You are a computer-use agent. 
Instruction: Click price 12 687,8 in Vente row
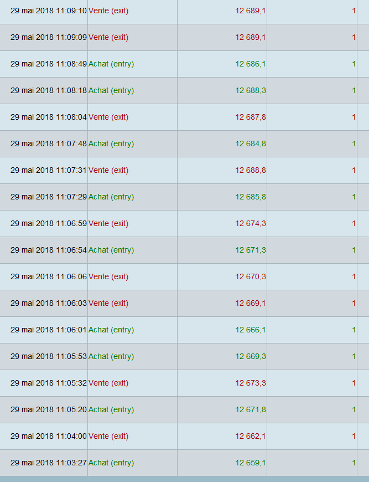pyautogui.click(x=250, y=117)
